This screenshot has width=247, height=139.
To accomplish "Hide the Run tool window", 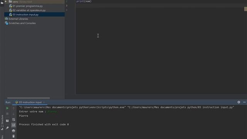I will (x=244, y=102).
